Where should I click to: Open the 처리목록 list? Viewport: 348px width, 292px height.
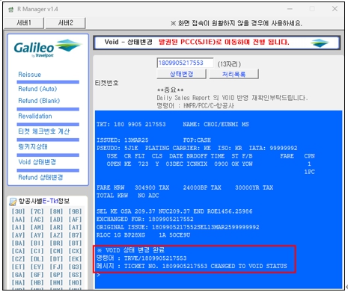[x=233, y=74]
